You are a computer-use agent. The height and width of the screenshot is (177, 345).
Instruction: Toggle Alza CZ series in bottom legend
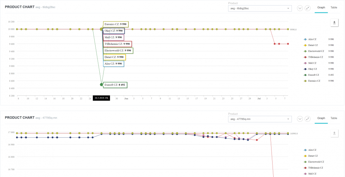coord(310,150)
